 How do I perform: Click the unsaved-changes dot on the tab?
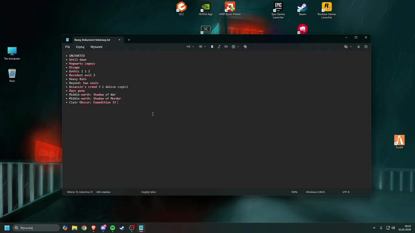pos(119,40)
